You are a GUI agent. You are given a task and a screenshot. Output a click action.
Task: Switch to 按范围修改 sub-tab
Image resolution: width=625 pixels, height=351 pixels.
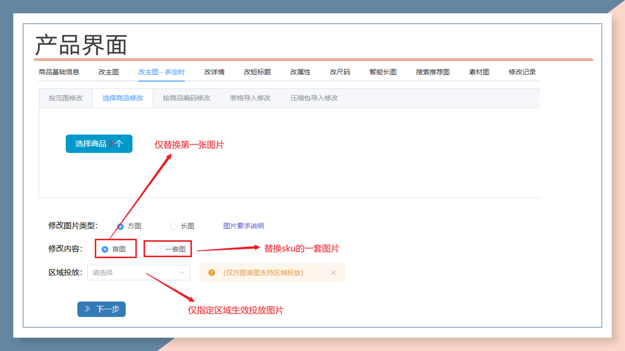click(66, 98)
